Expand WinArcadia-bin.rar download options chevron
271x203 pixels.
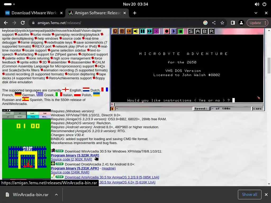[x=56, y=195]
